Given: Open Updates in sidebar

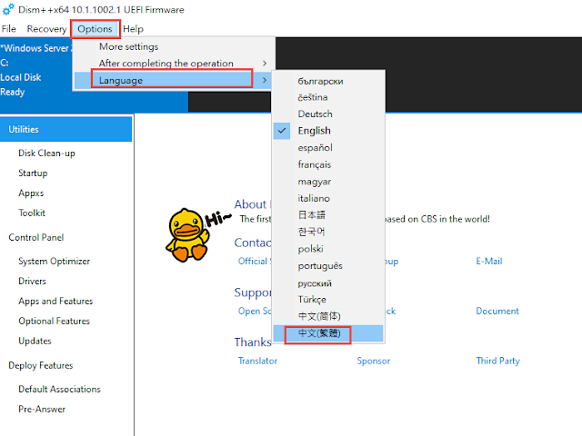Looking at the screenshot, I should click(35, 342).
